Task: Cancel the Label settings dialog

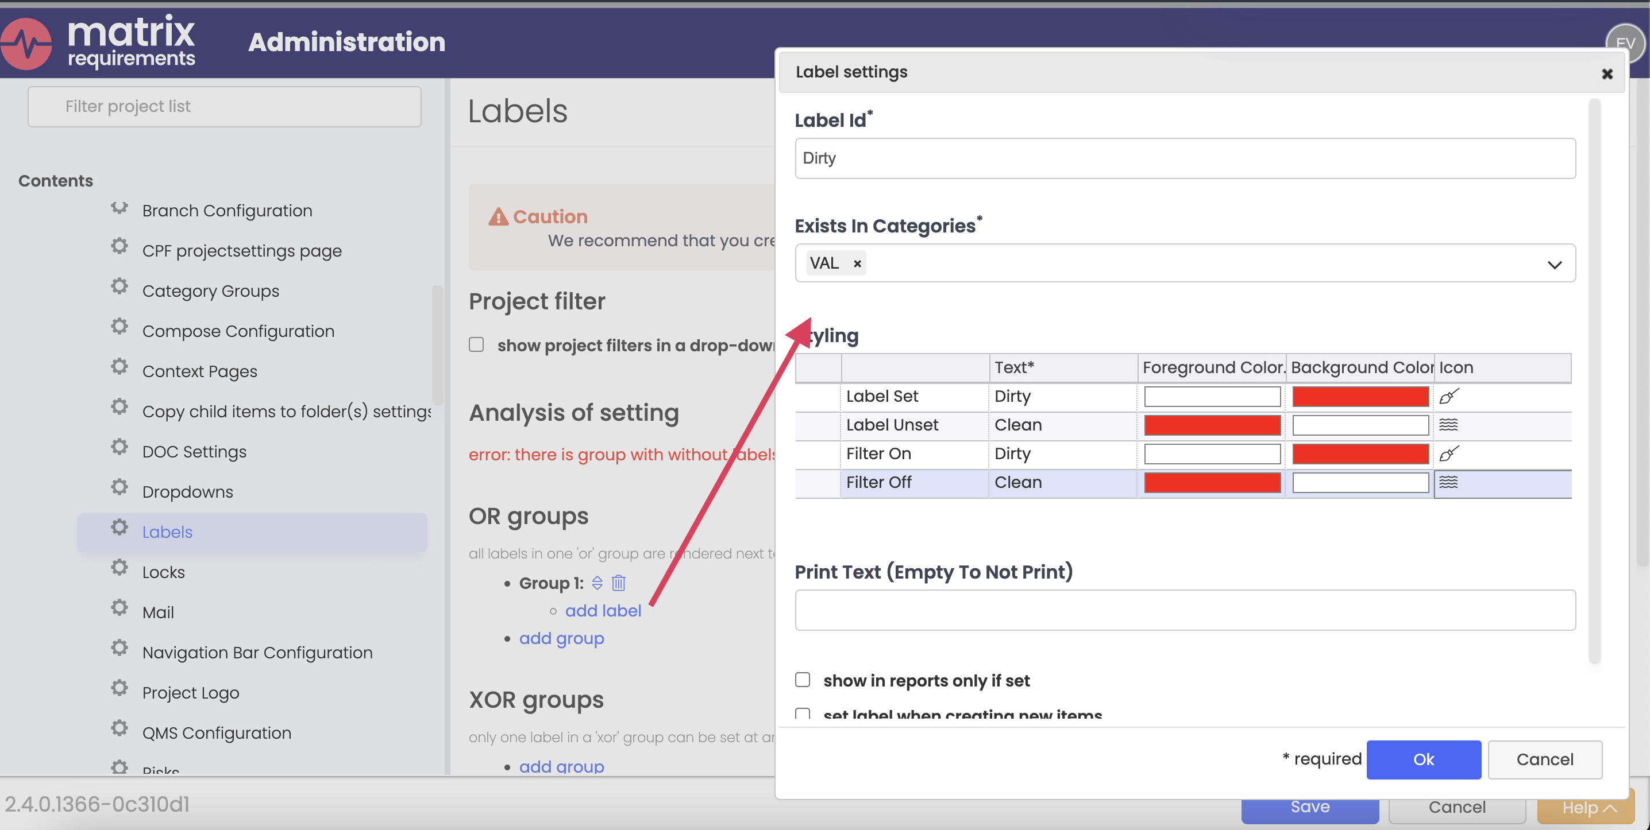Action: point(1544,759)
